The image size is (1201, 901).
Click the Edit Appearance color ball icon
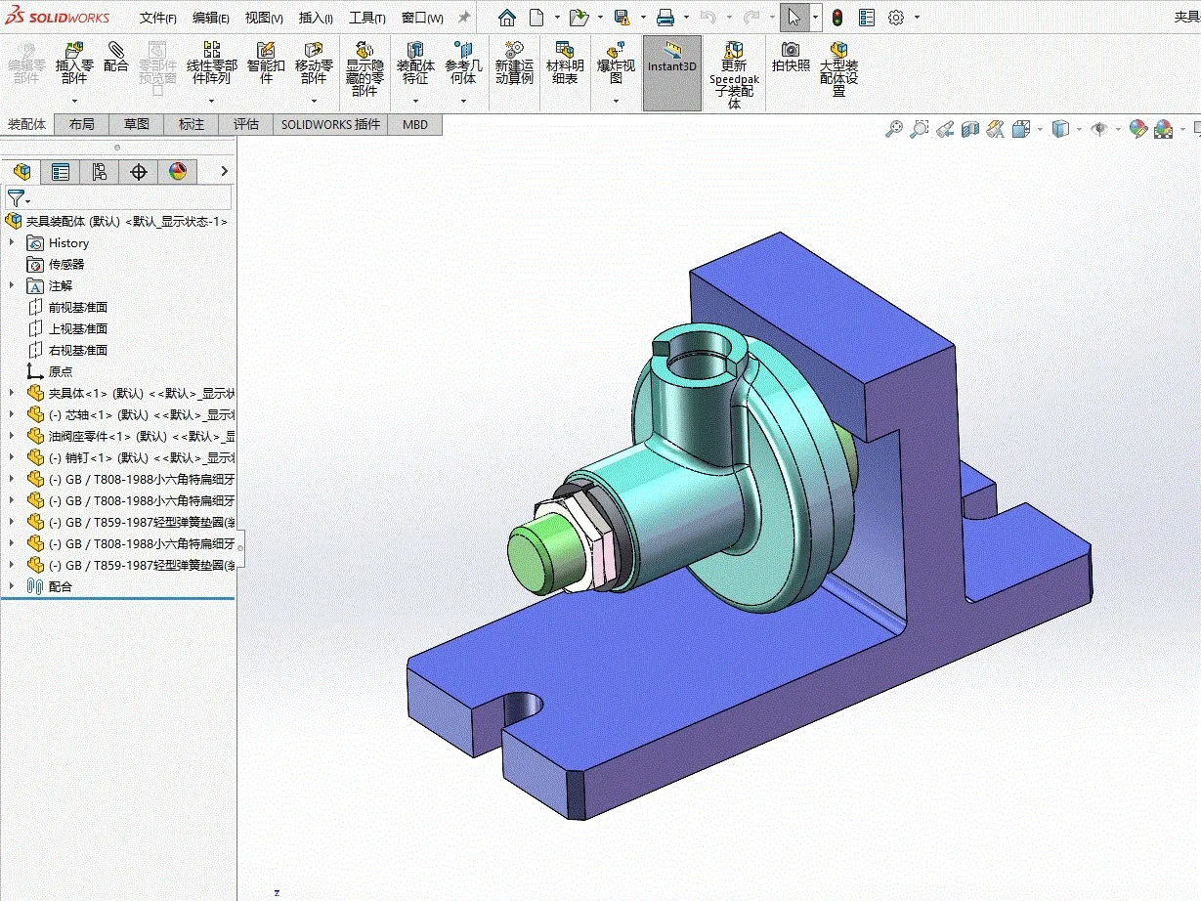pyautogui.click(x=1137, y=128)
